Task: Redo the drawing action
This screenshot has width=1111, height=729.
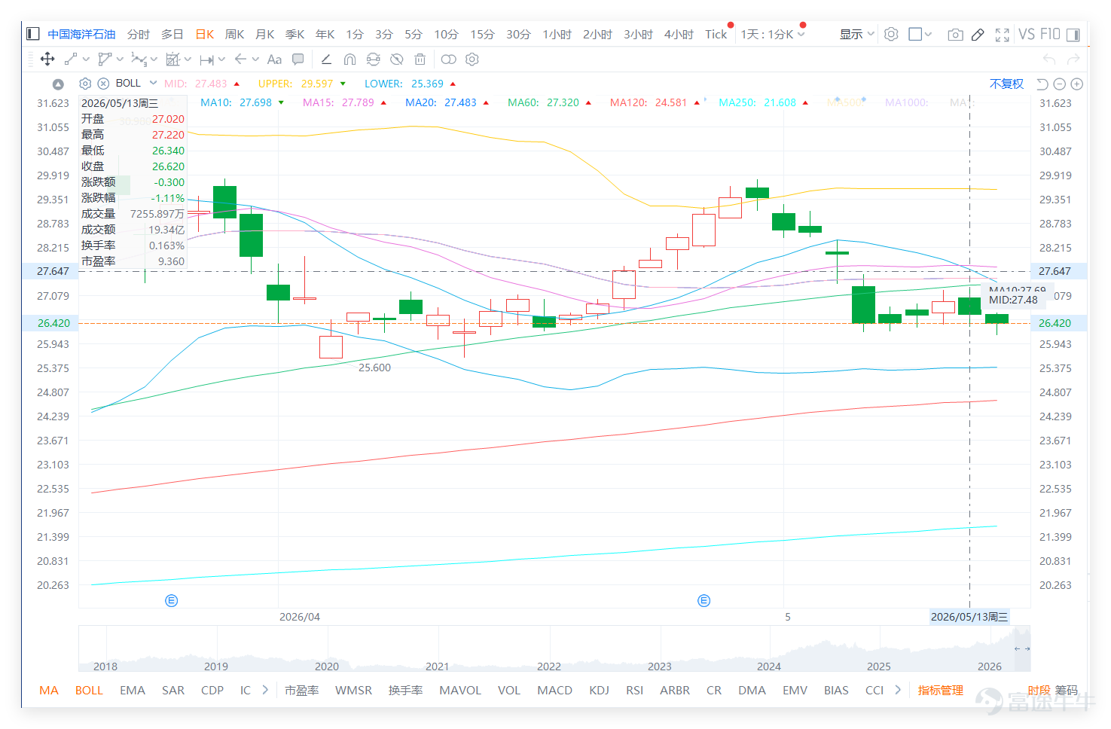Action: tap(1073, 59)
